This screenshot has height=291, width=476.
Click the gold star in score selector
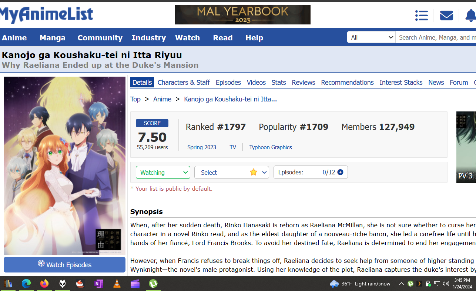(253, 172)
